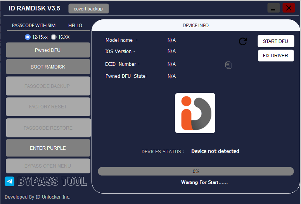Click the START DFU button

276,41
